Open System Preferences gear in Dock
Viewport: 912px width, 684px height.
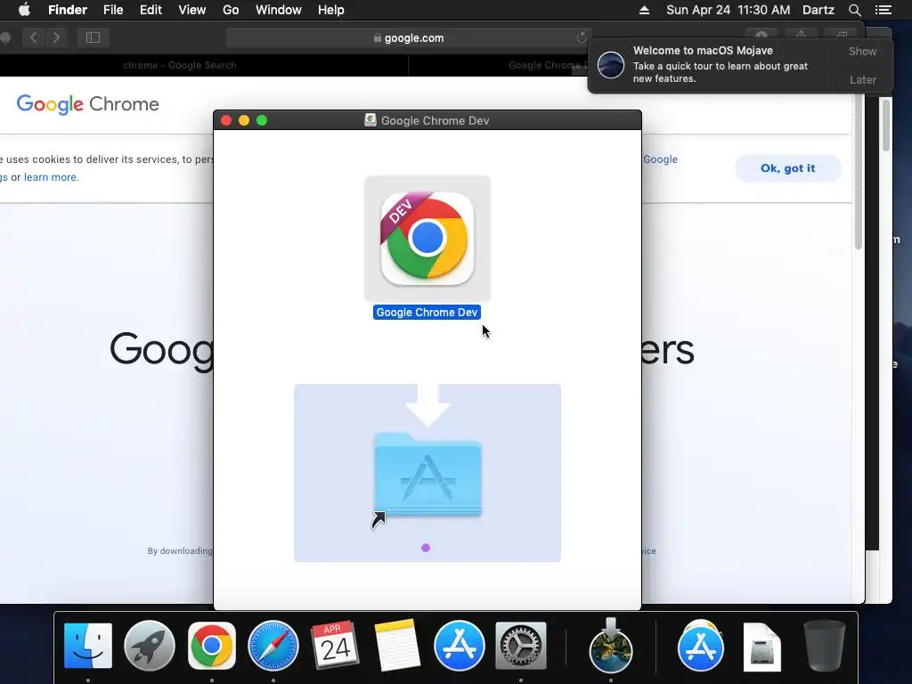(520, 646)
